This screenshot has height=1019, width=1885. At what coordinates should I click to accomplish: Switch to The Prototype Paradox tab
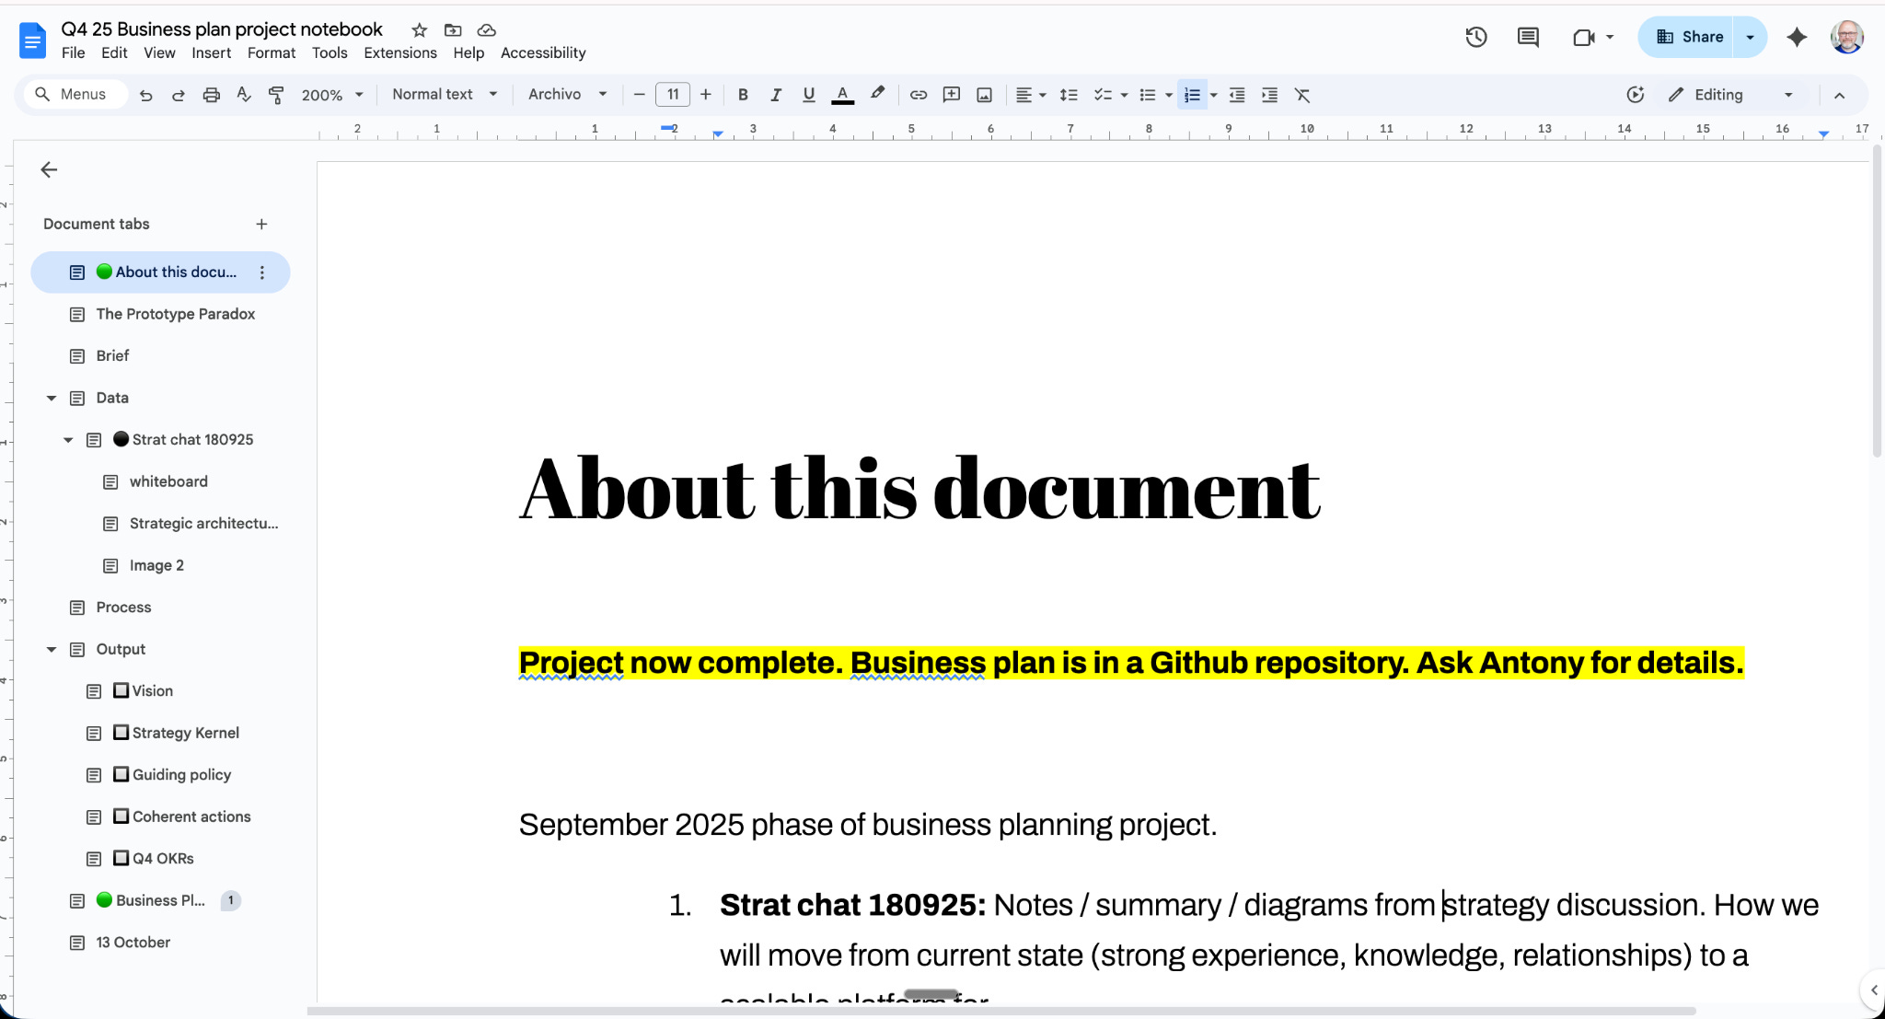[x=175, y=314]
